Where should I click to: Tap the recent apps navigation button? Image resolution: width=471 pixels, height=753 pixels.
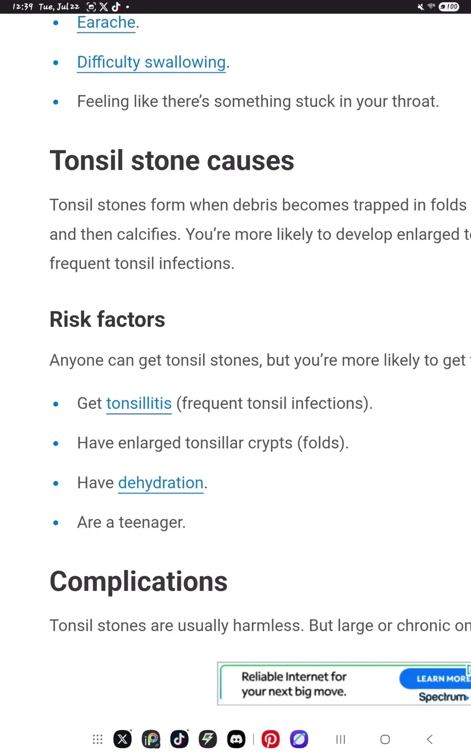(341, 739)
